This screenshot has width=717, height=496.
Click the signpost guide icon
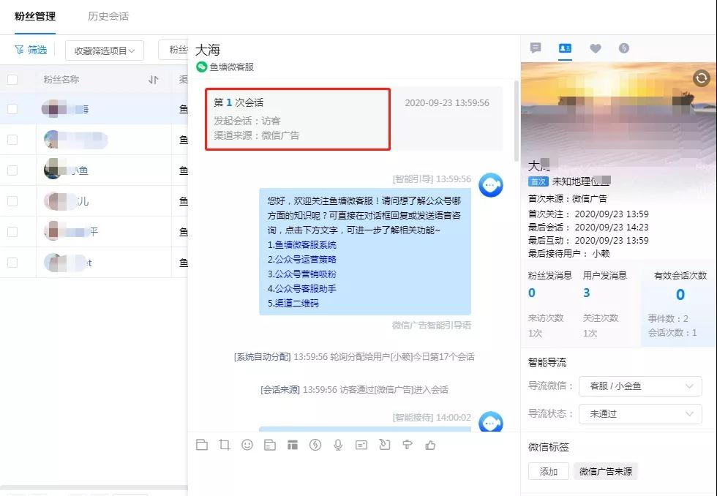click(x=408, y=445)
